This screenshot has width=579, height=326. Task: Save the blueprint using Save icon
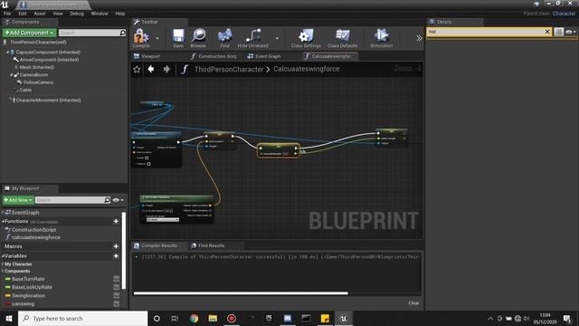(x=178, y=38)
